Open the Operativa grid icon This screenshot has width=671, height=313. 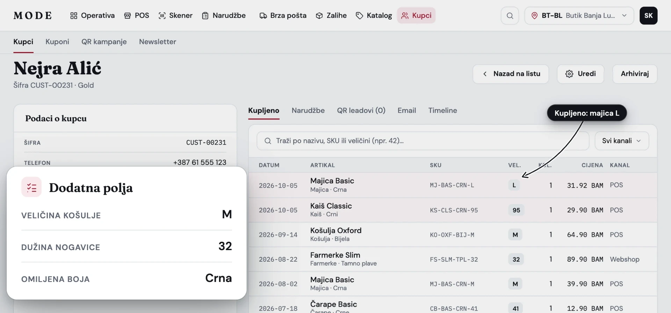click(x=73, y=16)
